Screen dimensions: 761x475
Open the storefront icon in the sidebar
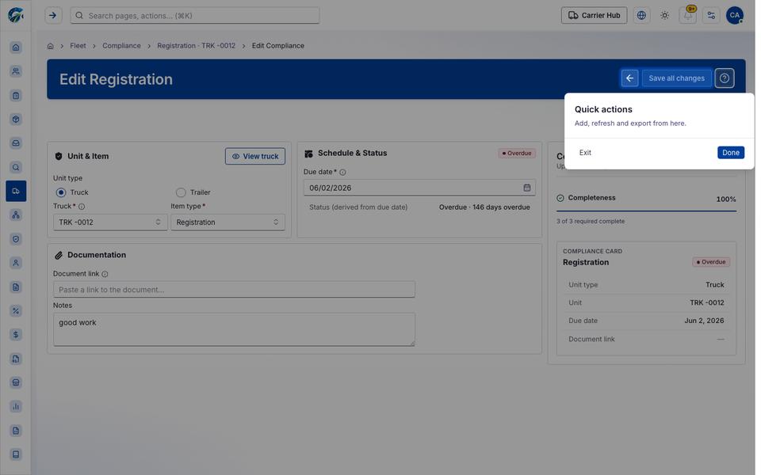[16, 382]
